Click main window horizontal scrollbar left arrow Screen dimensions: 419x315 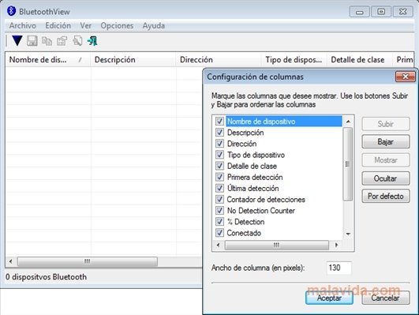point(11,261)
